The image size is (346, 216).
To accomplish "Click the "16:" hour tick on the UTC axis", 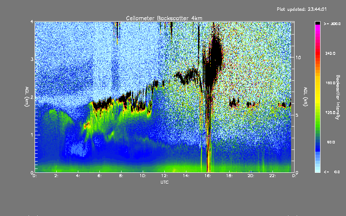I will (x=208, y=176).
